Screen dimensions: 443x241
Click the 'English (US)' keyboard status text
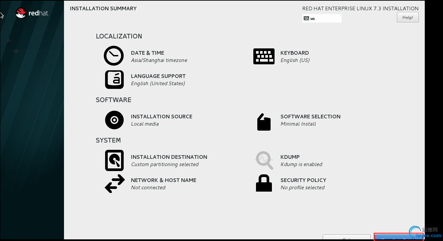[295, 60]
